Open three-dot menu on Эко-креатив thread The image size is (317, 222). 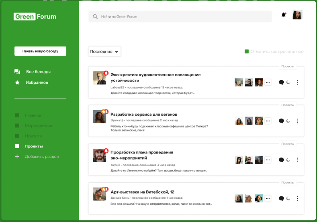pyautogui.click(x=297, y=83)
